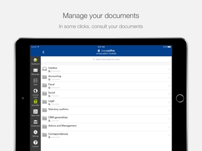Expand Fiscal row chevron
Viewport: 202px width, 151px height.
169,86
